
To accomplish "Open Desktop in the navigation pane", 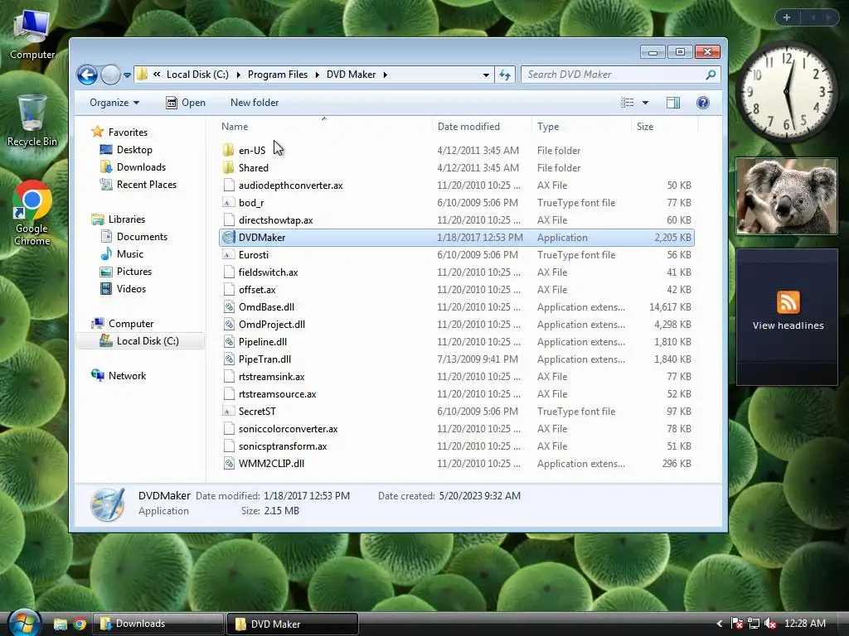I will (134, 150).
